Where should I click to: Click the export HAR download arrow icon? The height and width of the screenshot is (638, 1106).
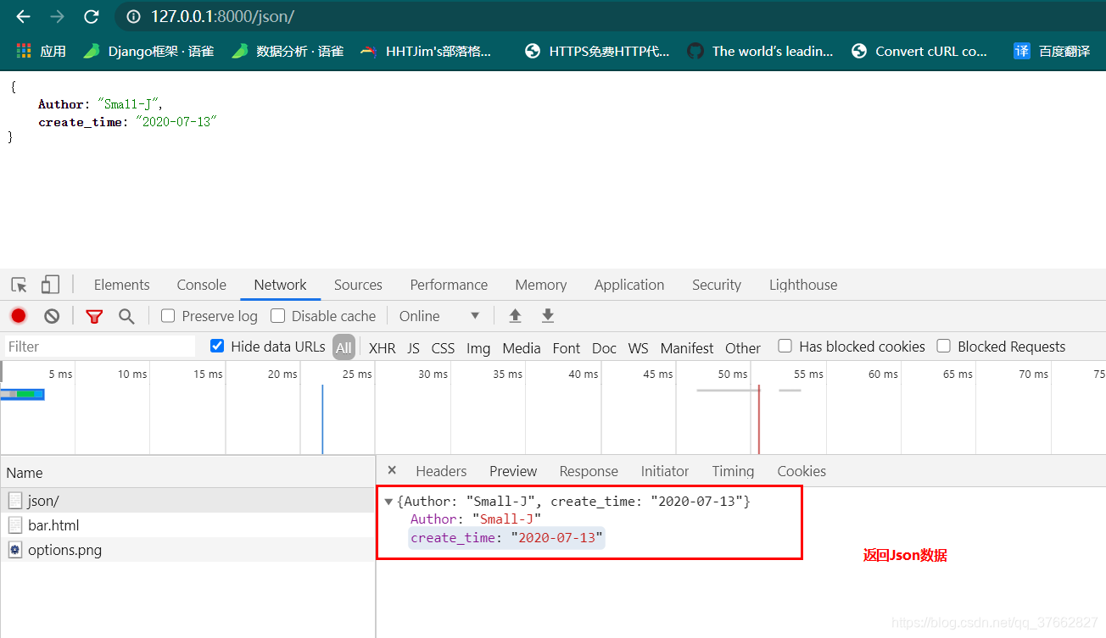click(x=548, y=316)
